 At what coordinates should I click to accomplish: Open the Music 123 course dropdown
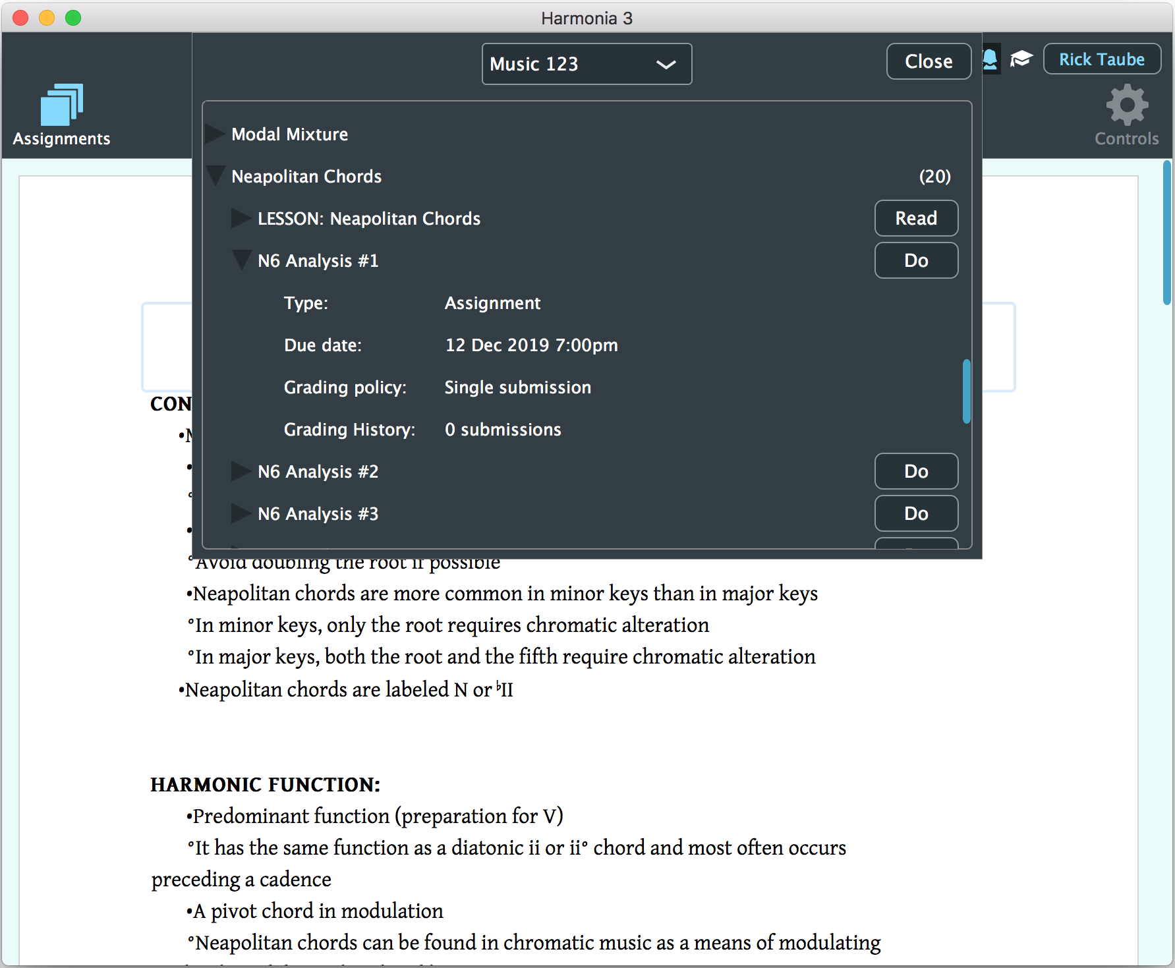(587, 64)
